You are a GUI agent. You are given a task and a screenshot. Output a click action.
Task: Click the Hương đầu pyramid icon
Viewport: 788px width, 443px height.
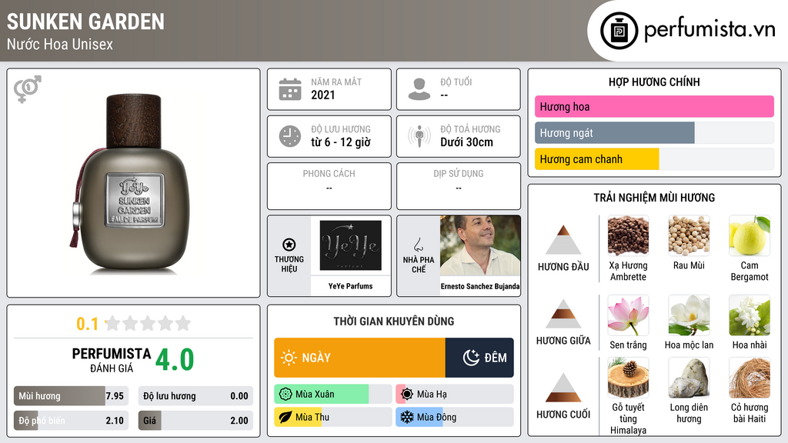[x=563, y=240]
